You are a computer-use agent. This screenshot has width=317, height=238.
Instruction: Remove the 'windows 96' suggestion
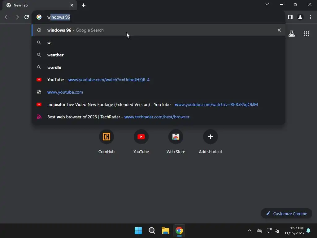[279, 30]
